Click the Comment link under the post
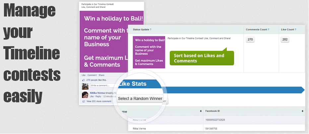The width and height of the screenshot is (309, 134). [x=92, y=75]
